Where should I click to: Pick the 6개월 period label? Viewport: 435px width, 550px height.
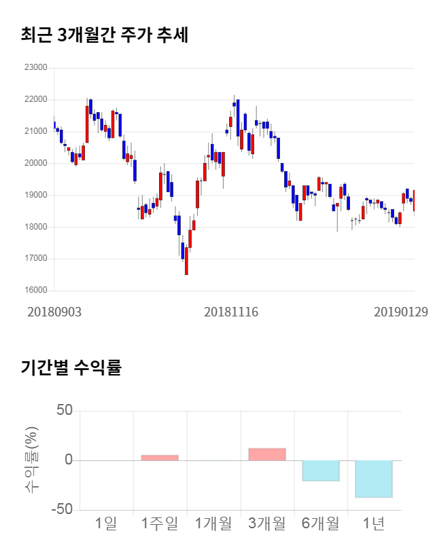coord(321,523)
